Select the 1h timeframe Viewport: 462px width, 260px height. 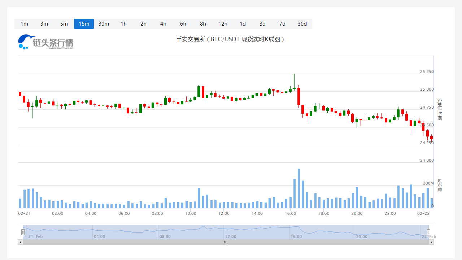123,24
